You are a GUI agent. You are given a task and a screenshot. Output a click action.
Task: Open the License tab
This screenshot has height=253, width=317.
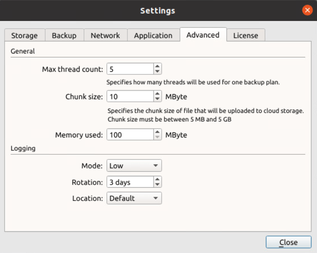[246, 35]
